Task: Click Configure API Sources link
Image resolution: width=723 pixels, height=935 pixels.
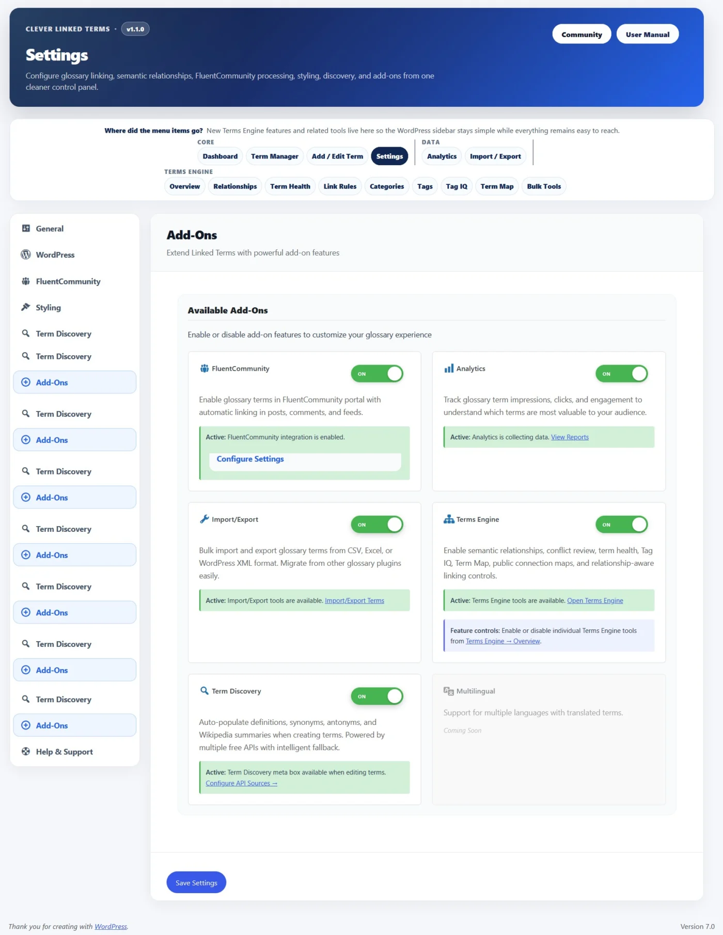Action: [241, 783]
